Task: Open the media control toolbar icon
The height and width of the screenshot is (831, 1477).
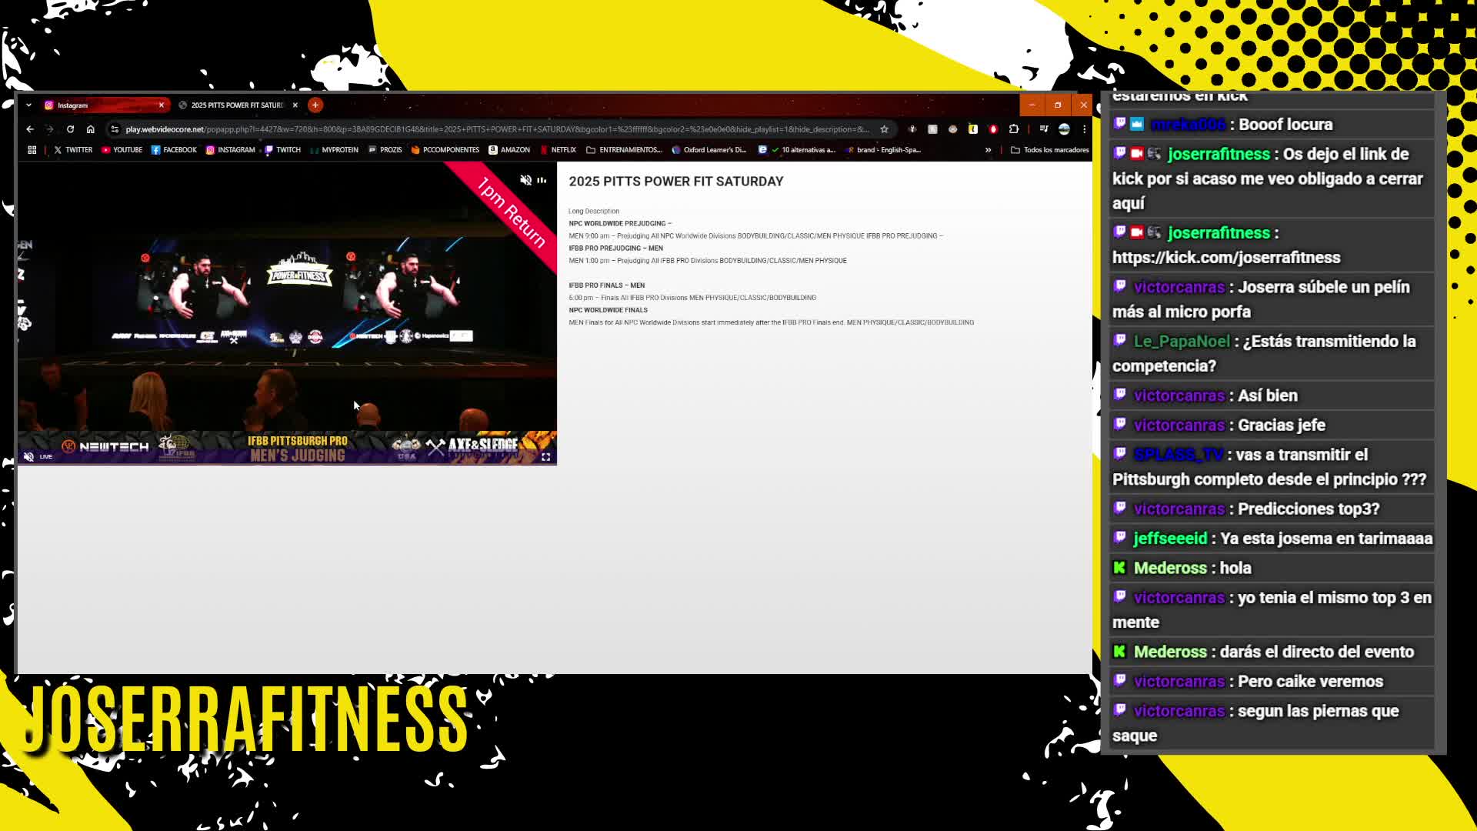Action: (1044, 129)
